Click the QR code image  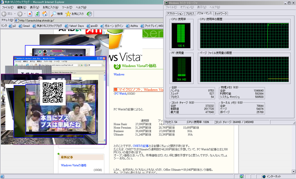pos(53,93)
